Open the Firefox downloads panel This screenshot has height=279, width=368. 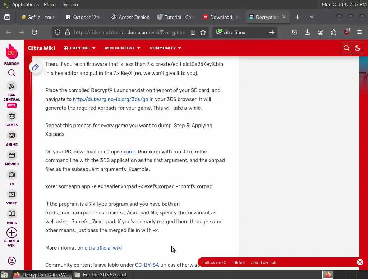pyautogui.click(x=308, y=32)
